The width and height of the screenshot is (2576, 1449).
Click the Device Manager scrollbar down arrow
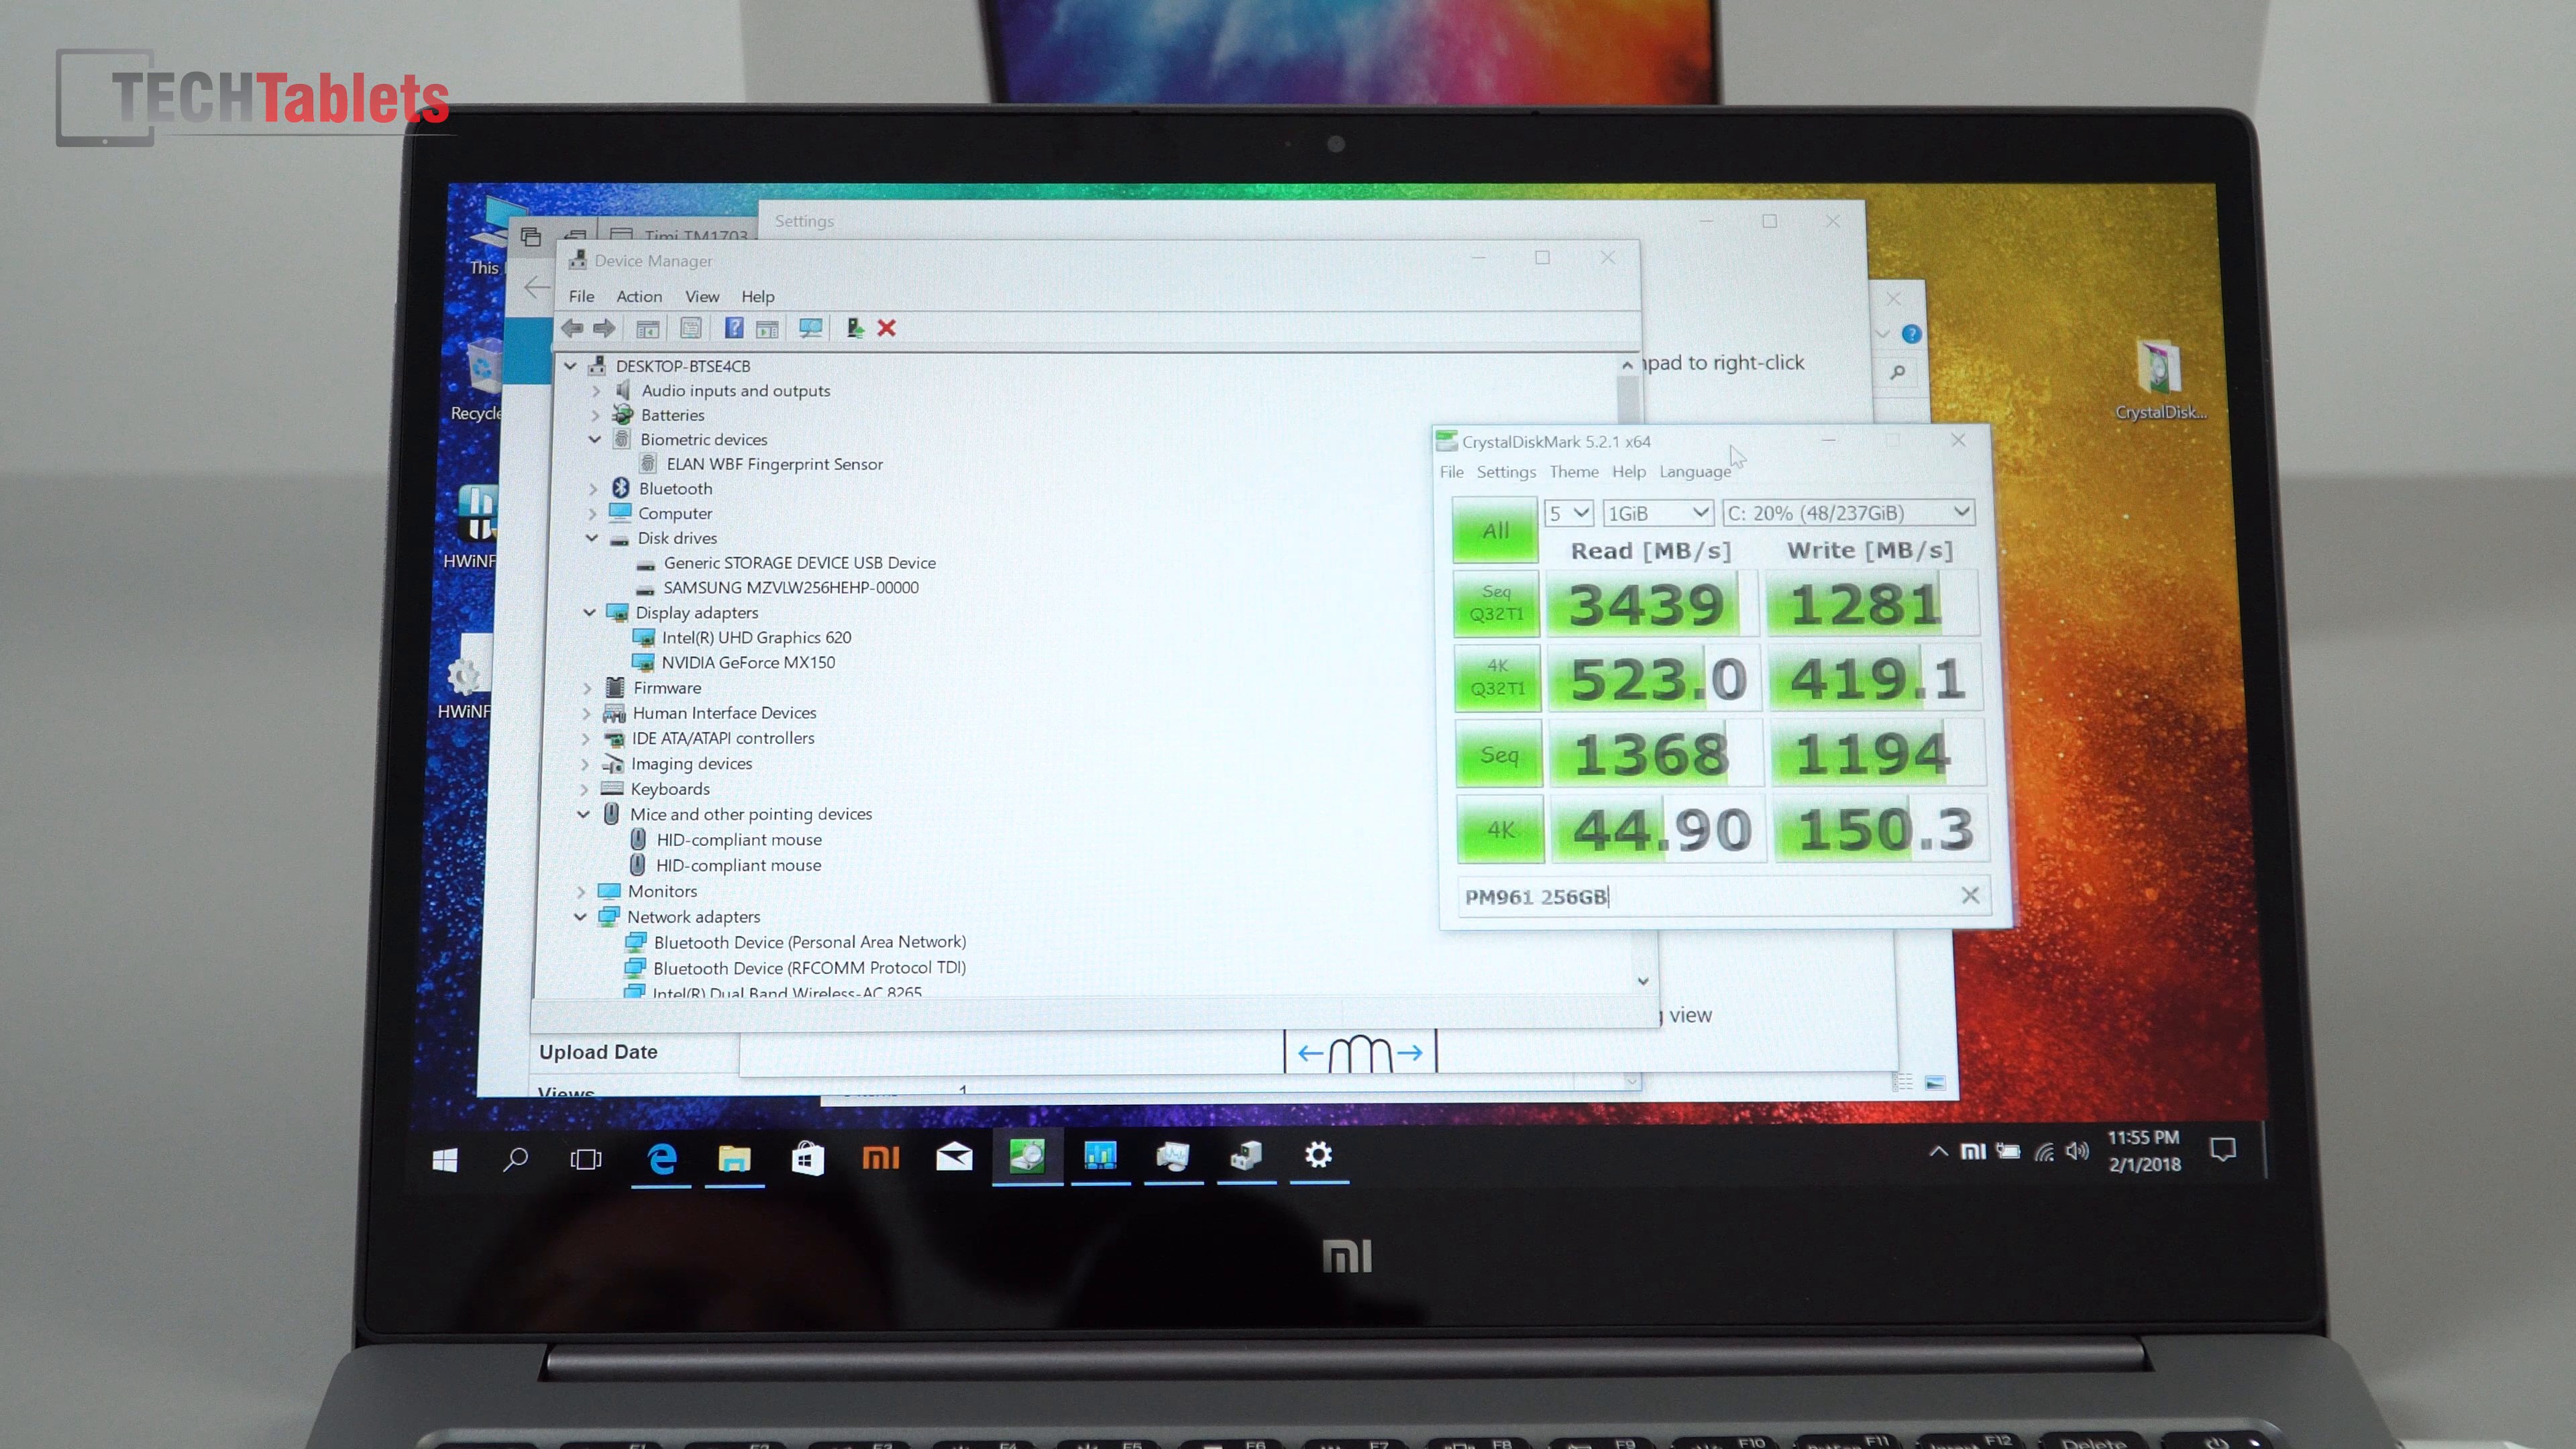pyautogui.click(x=1643, y=981)
